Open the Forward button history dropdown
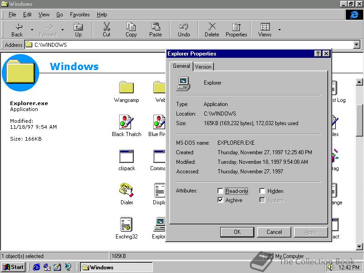 tap(62, 30)
